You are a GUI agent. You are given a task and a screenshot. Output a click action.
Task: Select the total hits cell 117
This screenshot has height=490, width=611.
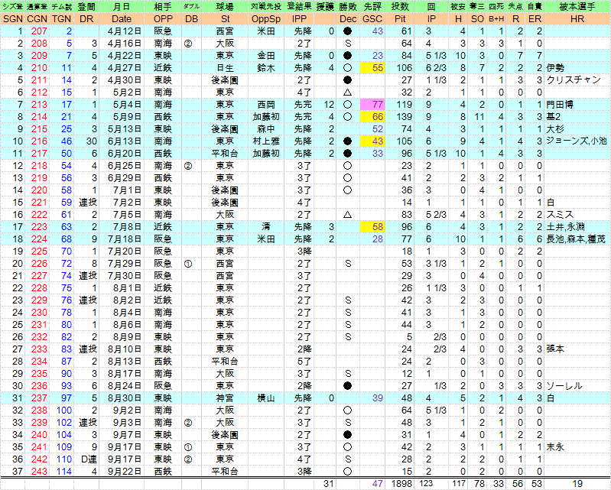click(459, 483)
